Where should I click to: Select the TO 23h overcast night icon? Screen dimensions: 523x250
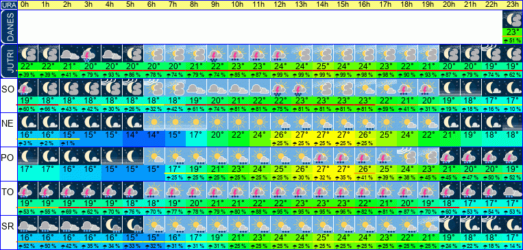point(512,190)
